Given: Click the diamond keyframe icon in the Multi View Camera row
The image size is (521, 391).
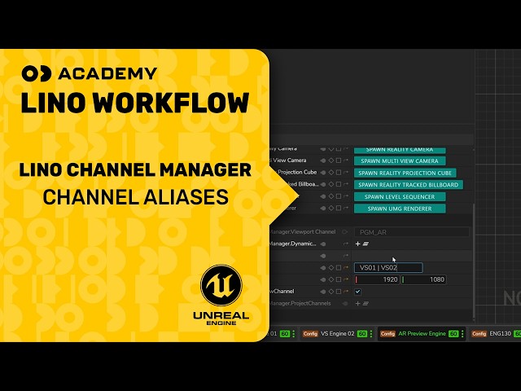Looking at the screenshot, I should pyautogui.click(x=331, y=160).
